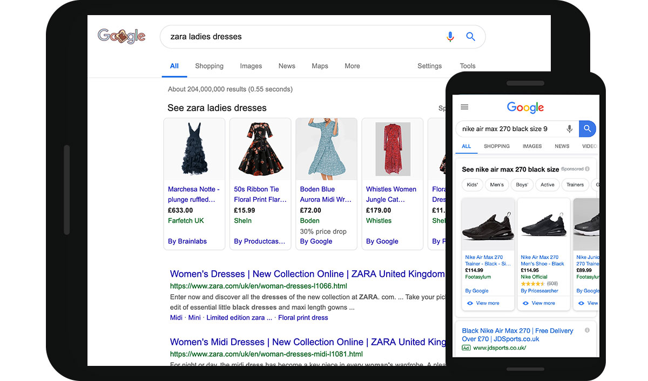The height and width of the screenshot is (381, 648).
Task: Select the ALL tab on phone
Action: [467, 146]
